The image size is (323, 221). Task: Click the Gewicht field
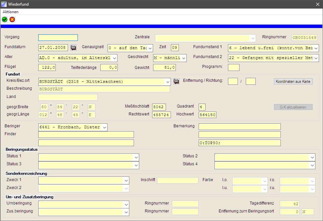click(164, 67)
